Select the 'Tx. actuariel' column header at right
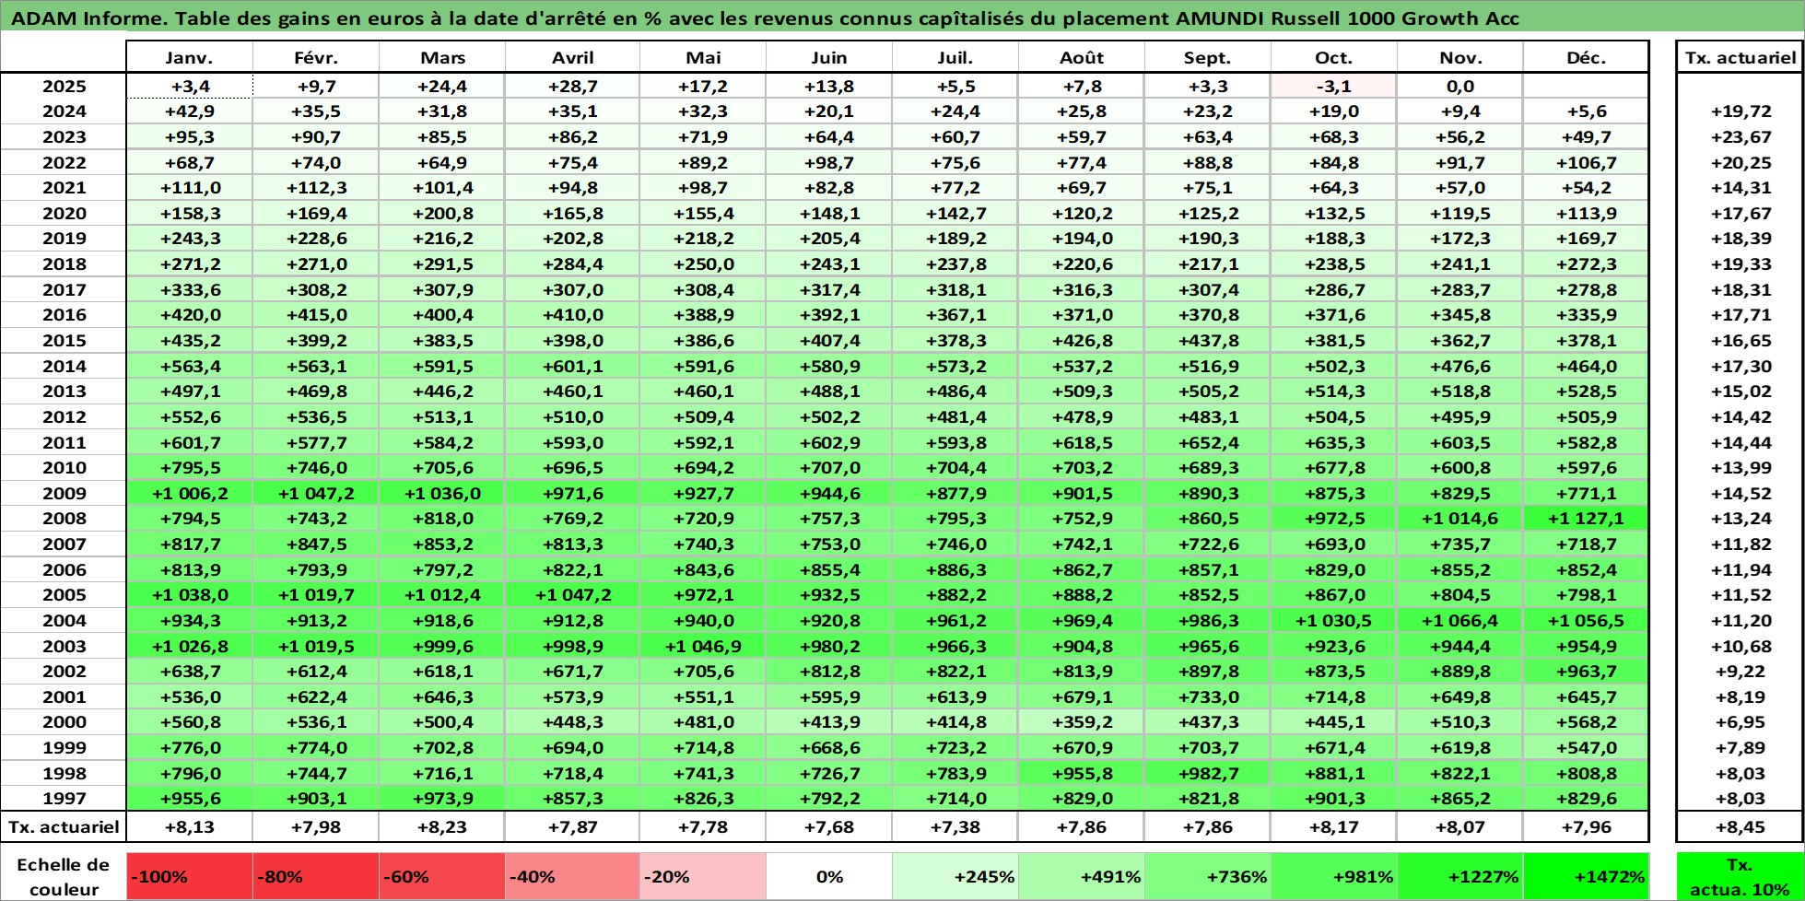The width and height of the screenshot is (1805, 901). [1740, 57]
